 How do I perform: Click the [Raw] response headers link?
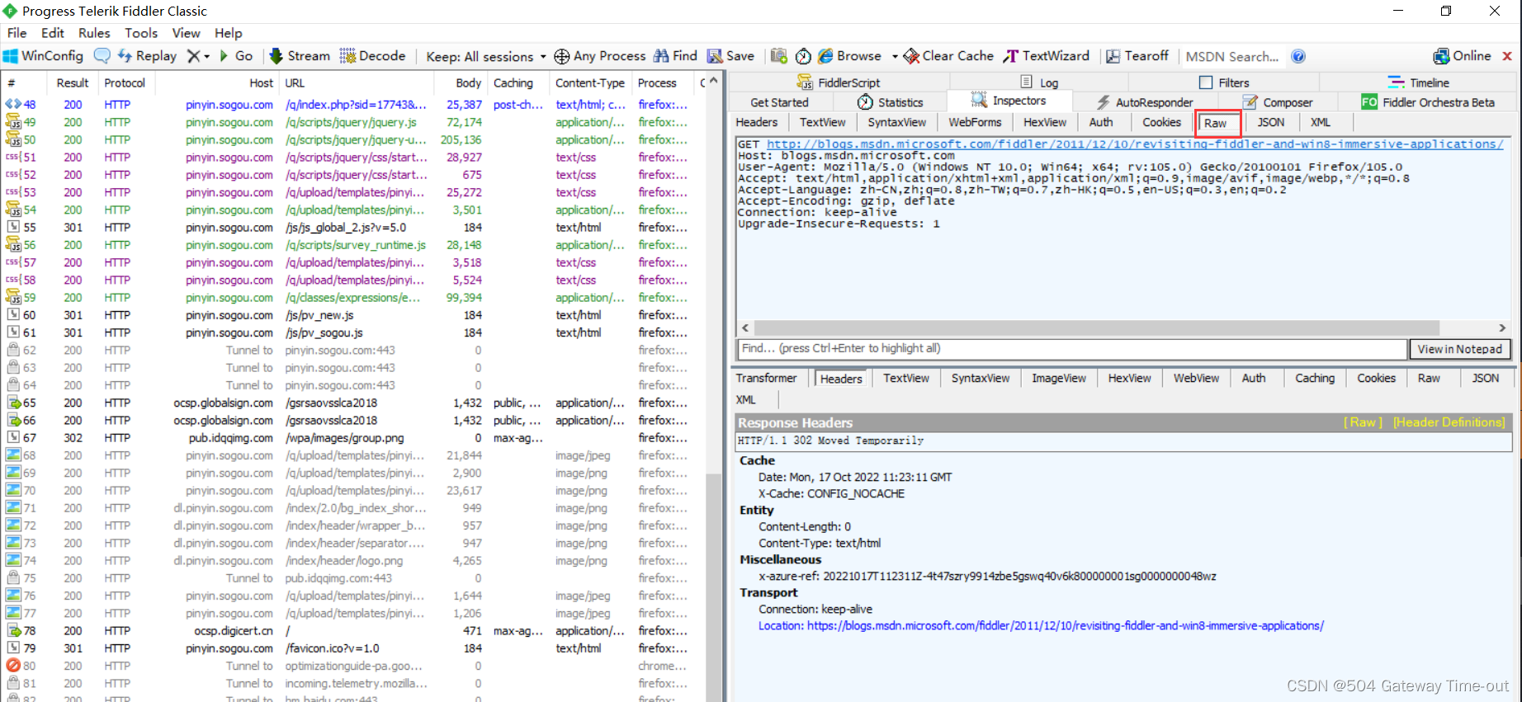point(1363,422)
